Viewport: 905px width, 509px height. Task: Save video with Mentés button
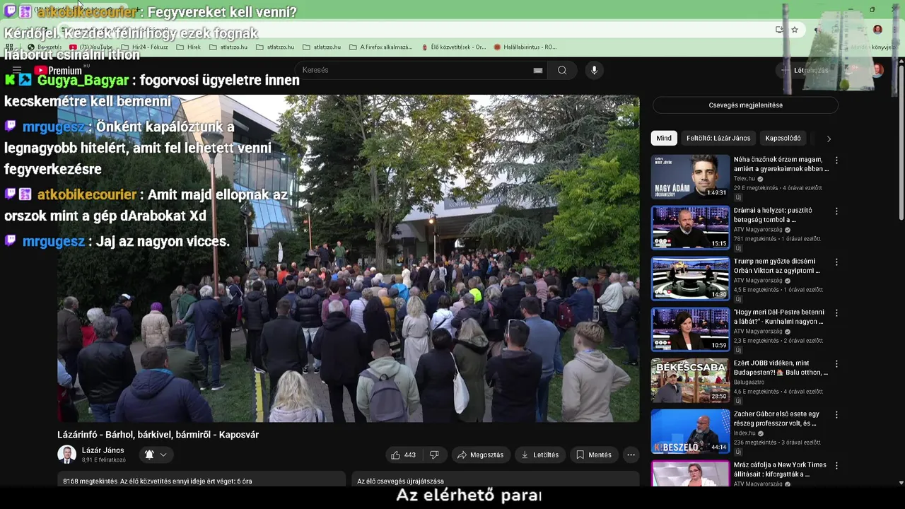pyautogui.click(x=593, y=455)
